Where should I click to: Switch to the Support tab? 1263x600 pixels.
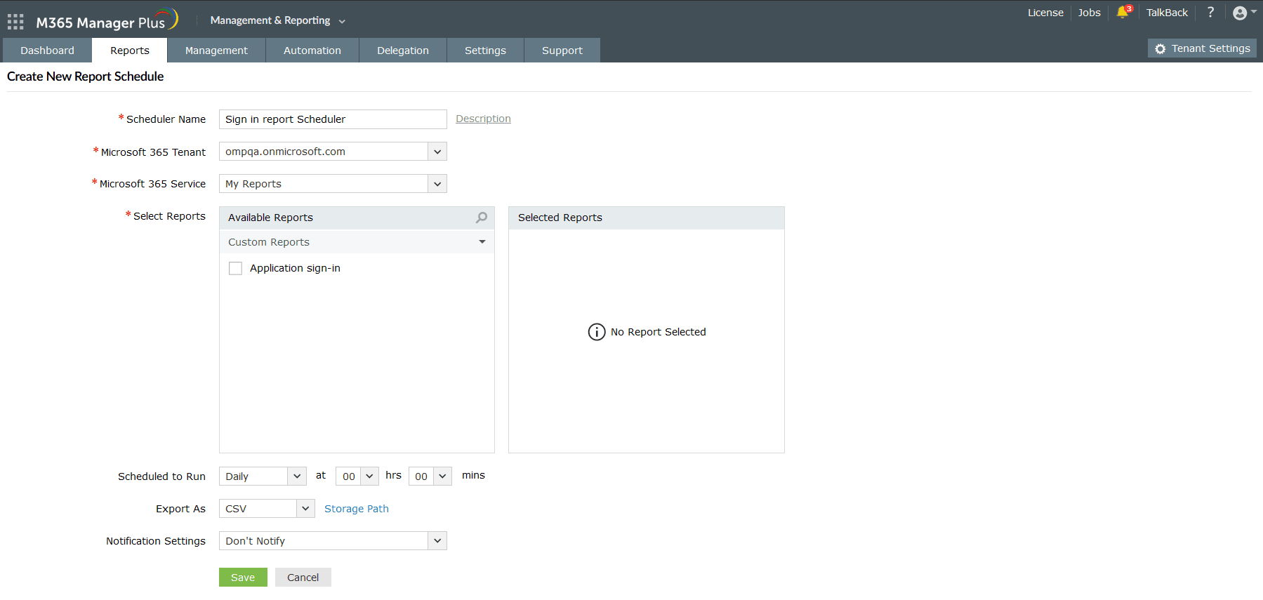(562, 51)
